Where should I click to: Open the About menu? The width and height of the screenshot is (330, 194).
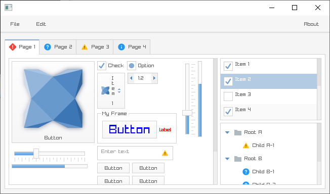tap(311, 24)
